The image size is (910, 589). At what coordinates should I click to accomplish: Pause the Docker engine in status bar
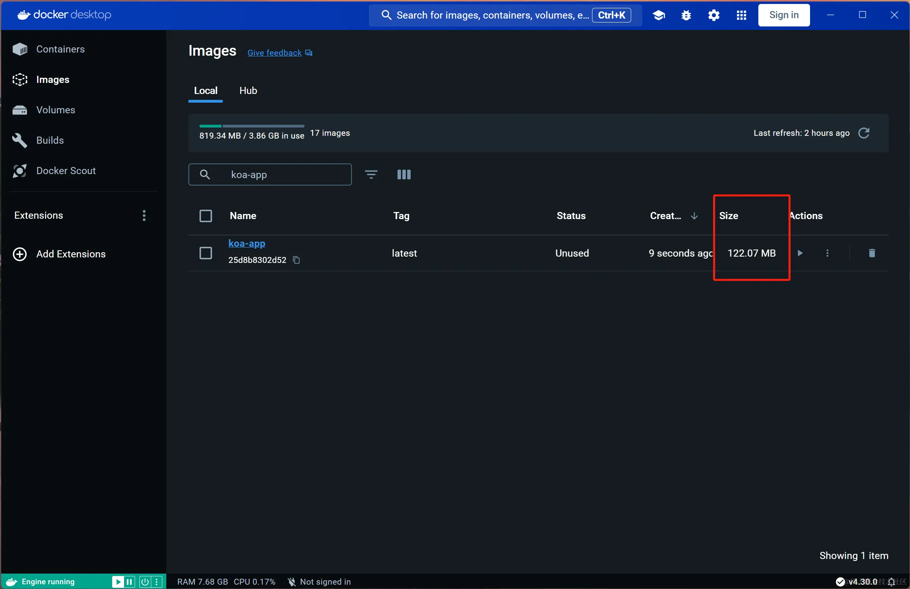tap(130, 581)
